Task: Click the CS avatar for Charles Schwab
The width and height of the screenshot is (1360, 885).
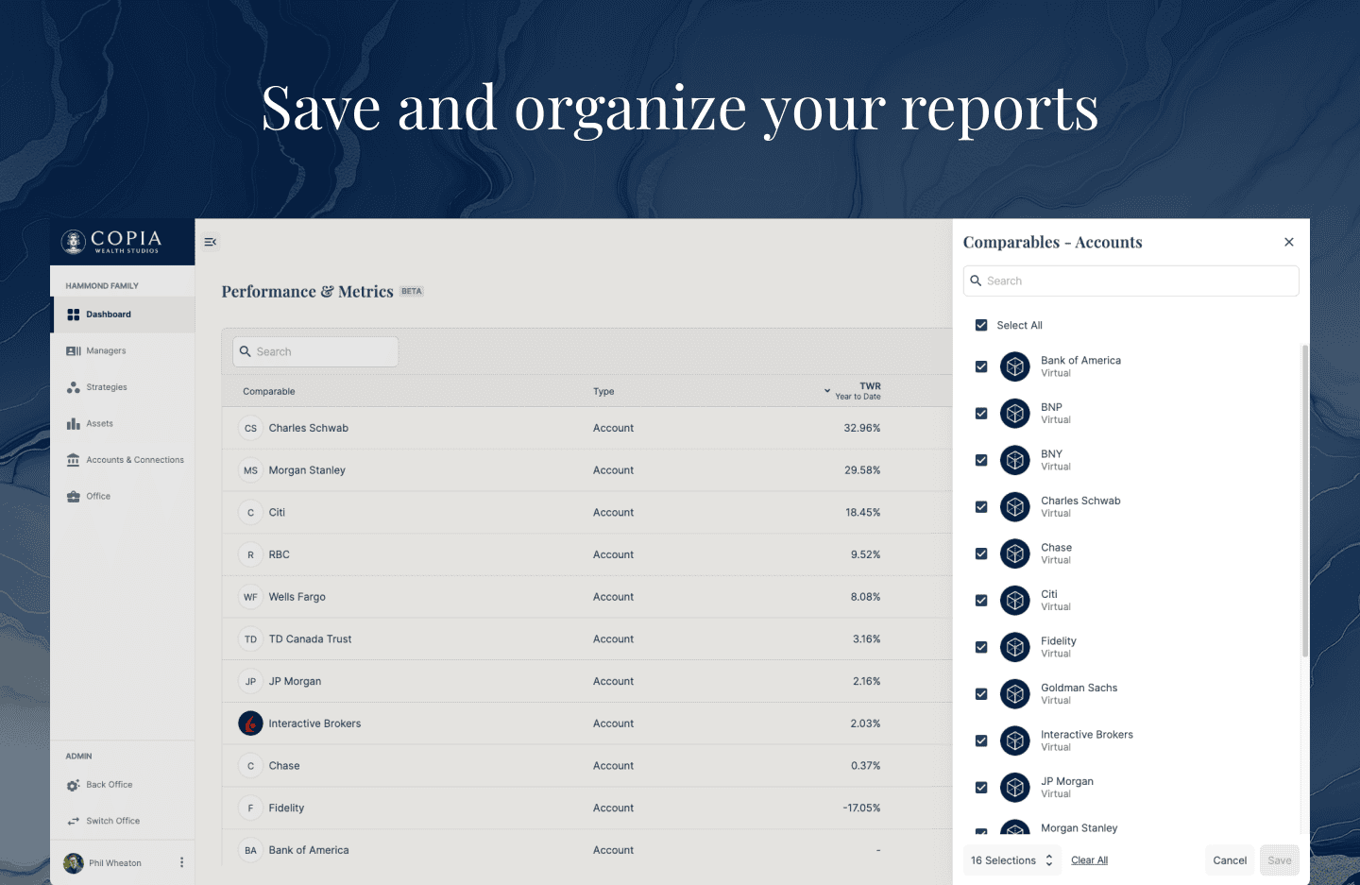Action: click(x=250, y=428)
